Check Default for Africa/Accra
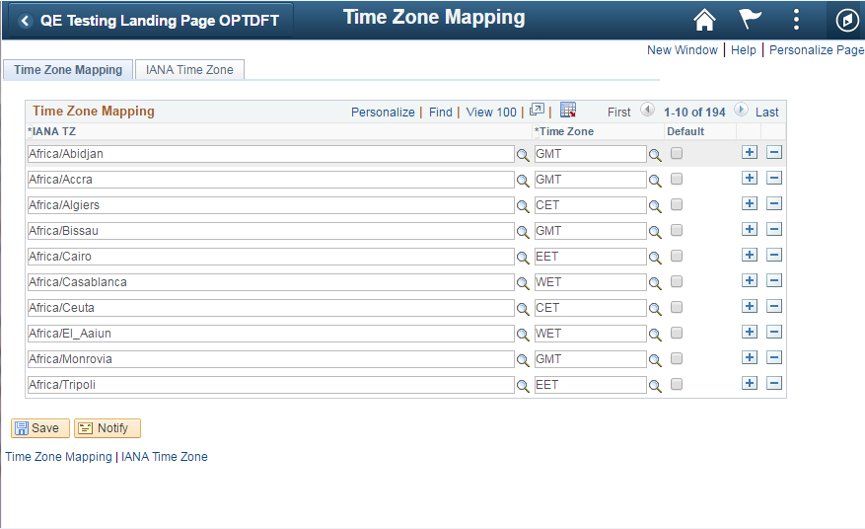 tap(677, 179)
